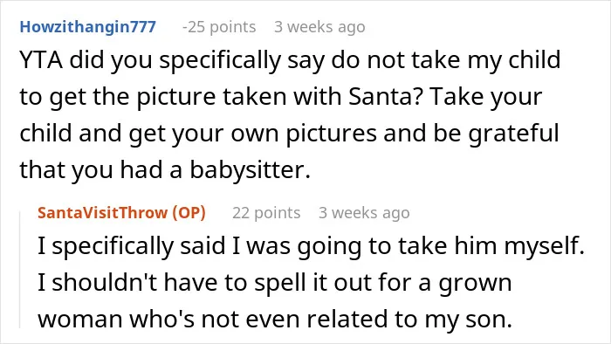The width and height of the screenshot is (611, 344).
Task: Open the OP reply's 3 weeks ago timestamp
Action: [364, 213]
